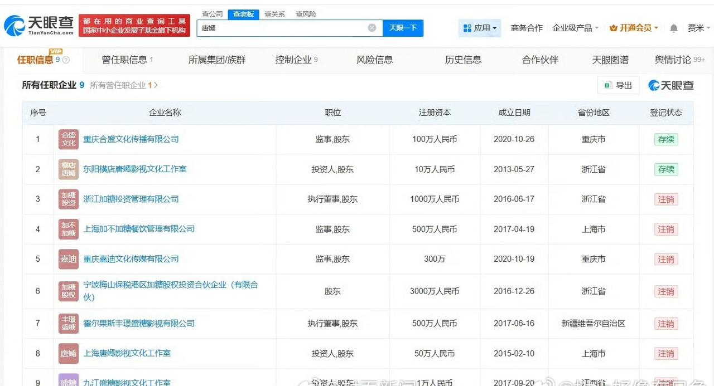Screen dimensions: 714x386
Task: Open 霍尔果斯丰璟盛糖影视有限公司 link
Action: [x=139, y=324]
